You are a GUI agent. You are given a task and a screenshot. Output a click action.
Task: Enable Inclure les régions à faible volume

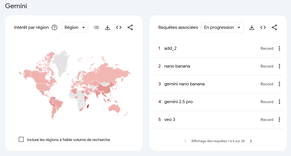point(21,139)
